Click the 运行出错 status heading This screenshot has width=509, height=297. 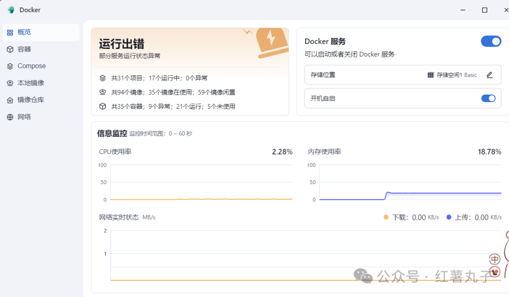click(122, 44)
